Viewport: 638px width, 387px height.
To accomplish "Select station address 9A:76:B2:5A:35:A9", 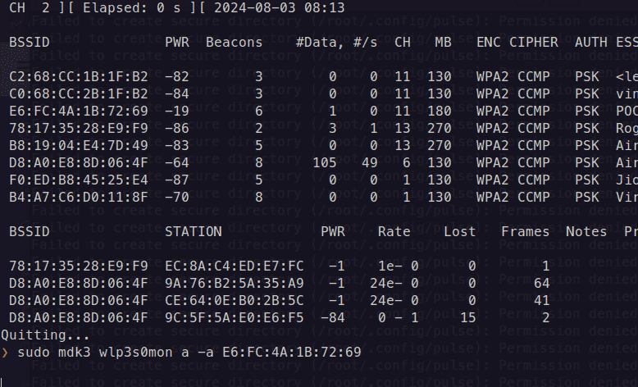I will coord(235,283).
